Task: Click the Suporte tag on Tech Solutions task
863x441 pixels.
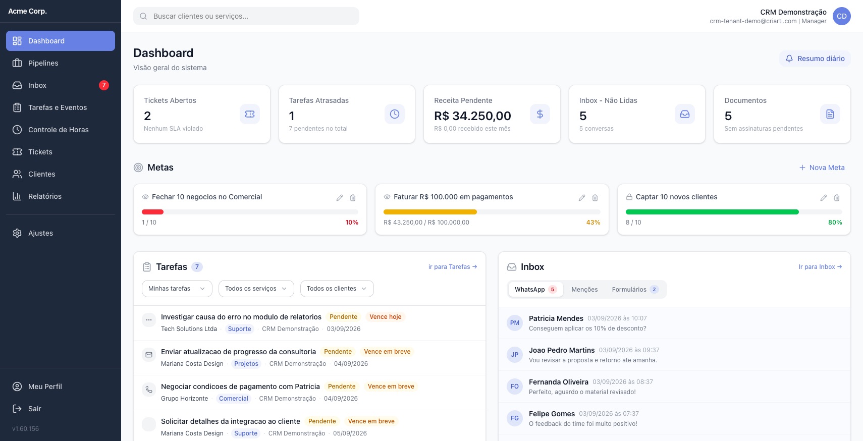Action: click(x=239, y=329)
